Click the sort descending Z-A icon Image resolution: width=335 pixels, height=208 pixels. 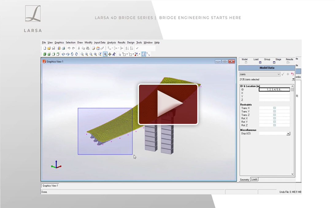pos(131,48)
